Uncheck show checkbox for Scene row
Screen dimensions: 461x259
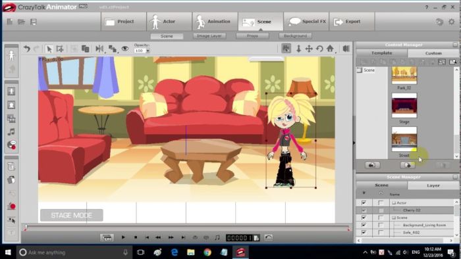point(364,218)
